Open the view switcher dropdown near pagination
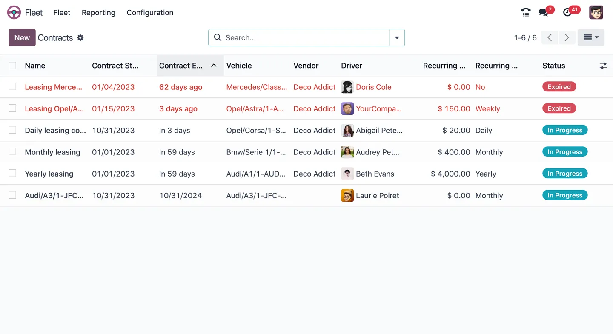This screenshot has width=613, height=334. pos(591,37)
